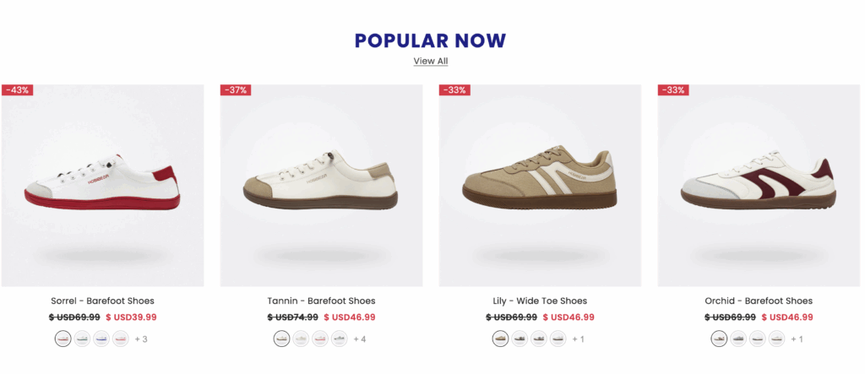Select the second Lily color swatch

point(520,339)
